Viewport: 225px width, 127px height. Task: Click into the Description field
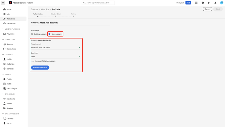(x=56, y=56)
